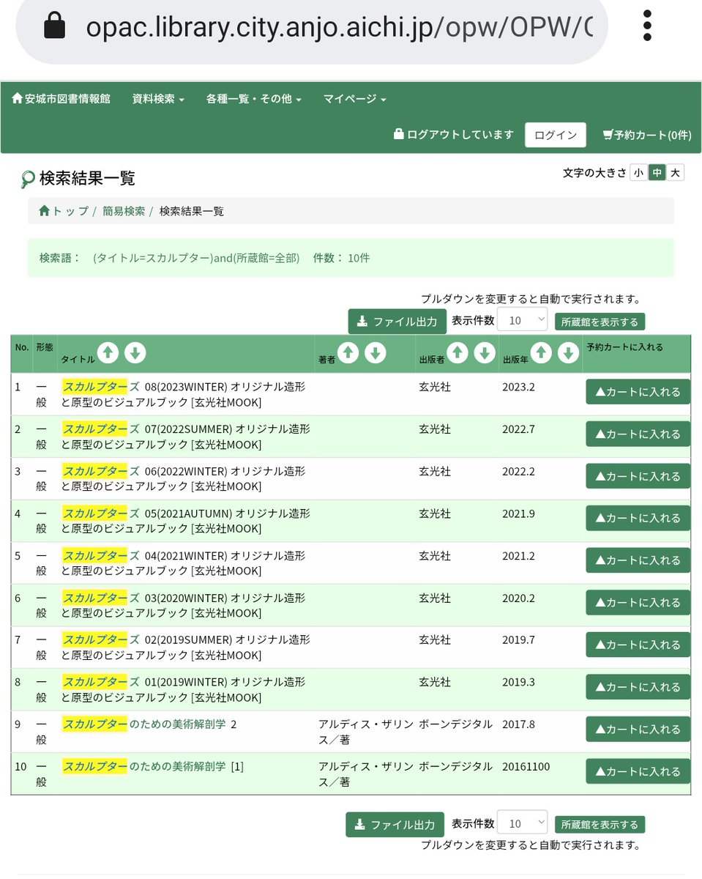Sort titles ascending with up arrow
This screenshot has height=879, width=702.
click(x=108, y=353)
